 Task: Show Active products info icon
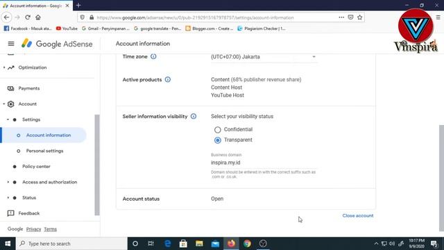tap(168, 80)
